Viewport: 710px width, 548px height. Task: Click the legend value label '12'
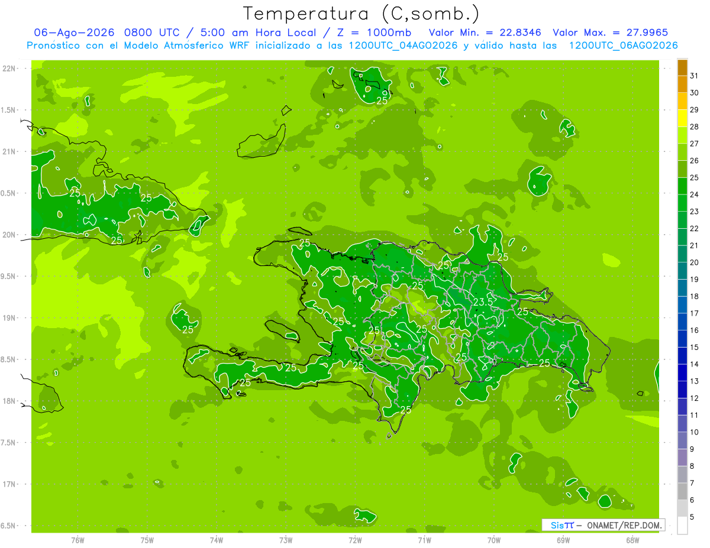click(695, 398)
